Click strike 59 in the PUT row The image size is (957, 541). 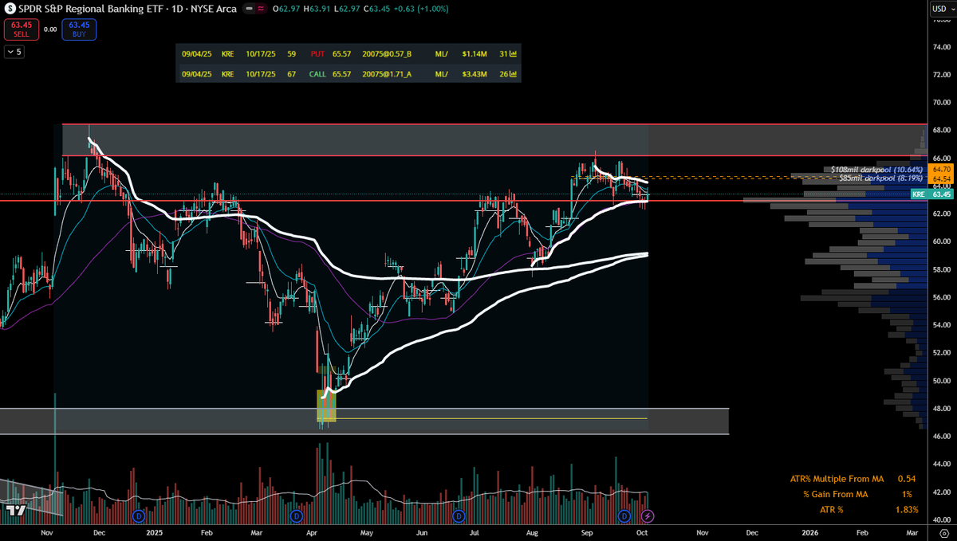[291, 53]
